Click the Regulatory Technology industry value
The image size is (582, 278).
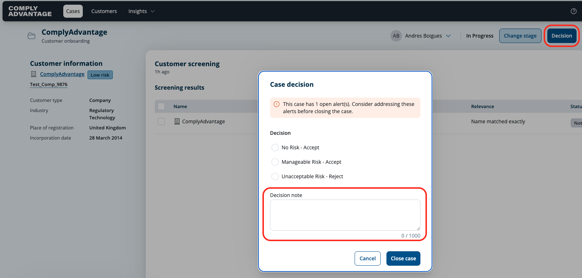[x=102, y=114]
